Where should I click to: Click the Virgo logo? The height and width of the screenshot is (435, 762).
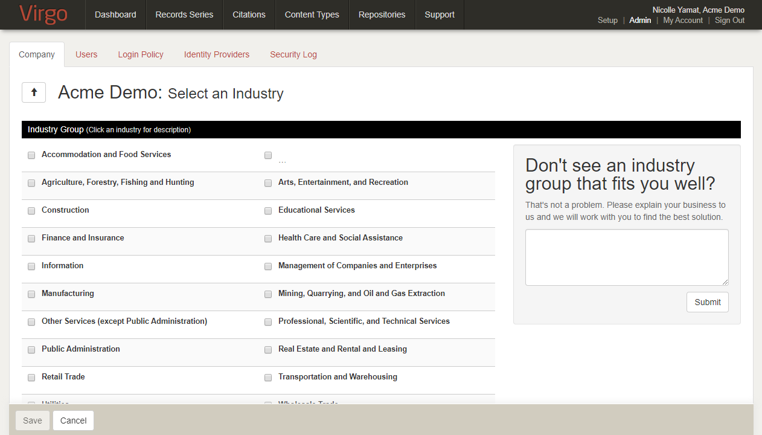[x=43, y=14]
